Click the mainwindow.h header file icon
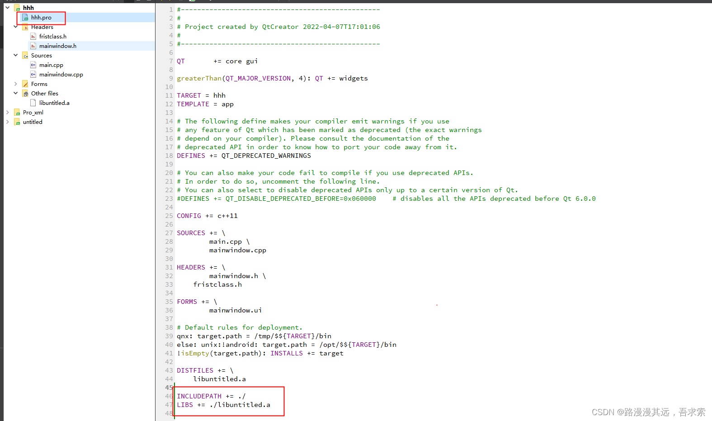This screenshot has height=421, width=712. pos(33,46)
